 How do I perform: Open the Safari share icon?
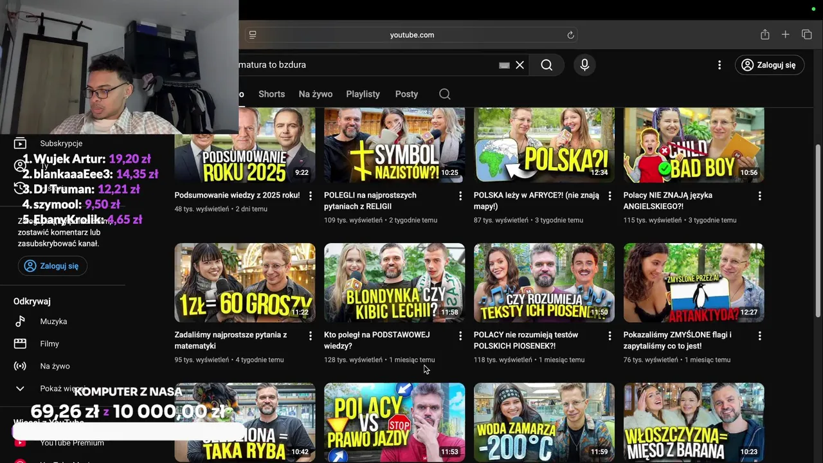[x=764, y=35]
